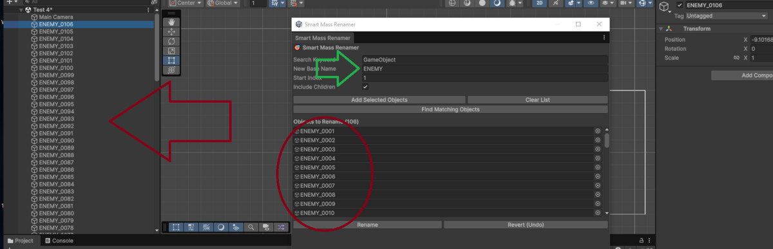This screenshot has height=249, width=773.
Task: Select the Scale tool
Action: (x=172, y=51)
